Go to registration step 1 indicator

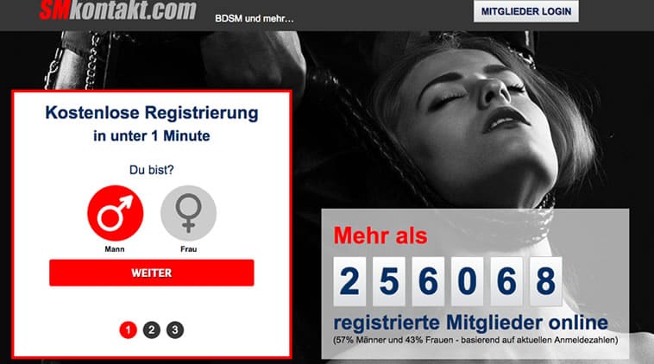[x=128, y=329]
